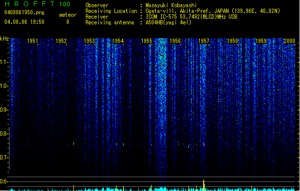Click the 1957 time marker
Image resolution: width=300 pixels, height=191 pixels.
204,41
